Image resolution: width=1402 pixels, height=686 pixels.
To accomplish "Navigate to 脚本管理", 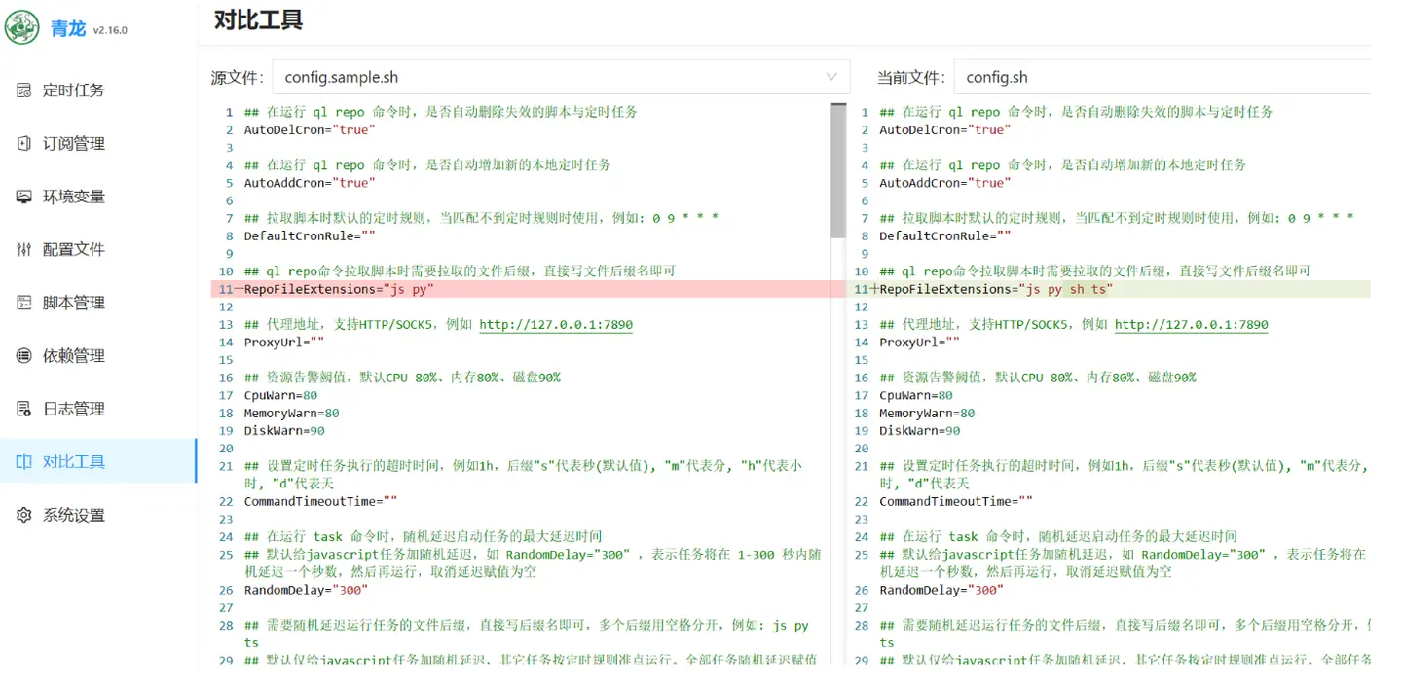I will point(97,303).
